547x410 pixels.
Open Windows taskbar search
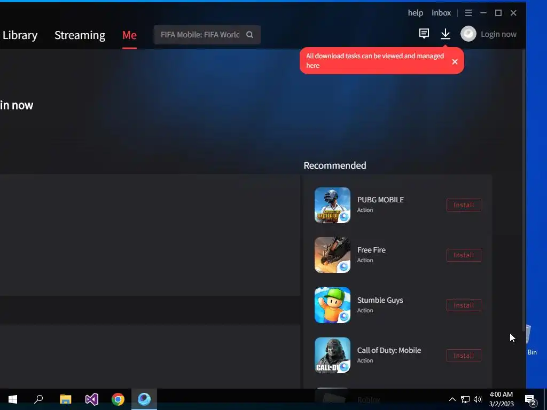(x=38, y=399)
